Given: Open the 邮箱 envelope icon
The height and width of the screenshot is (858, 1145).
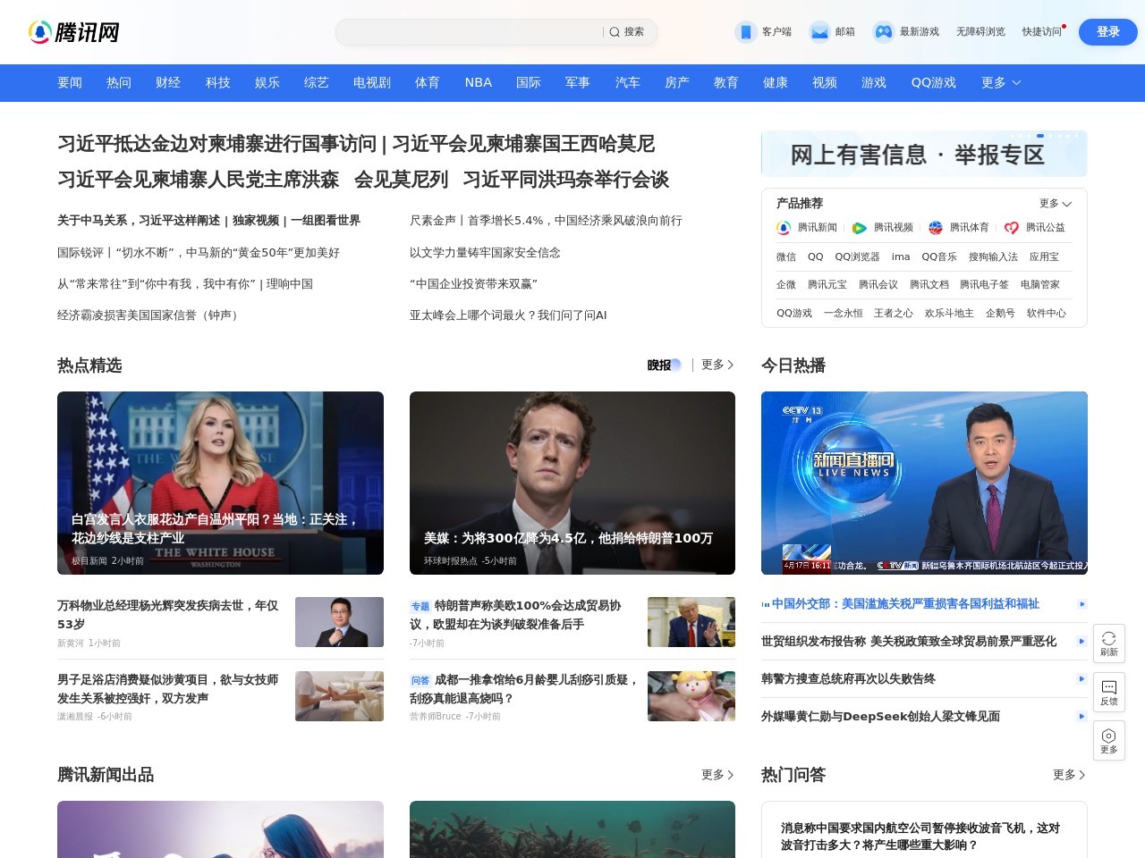Looking at the screenshot, I should [819, 32].
